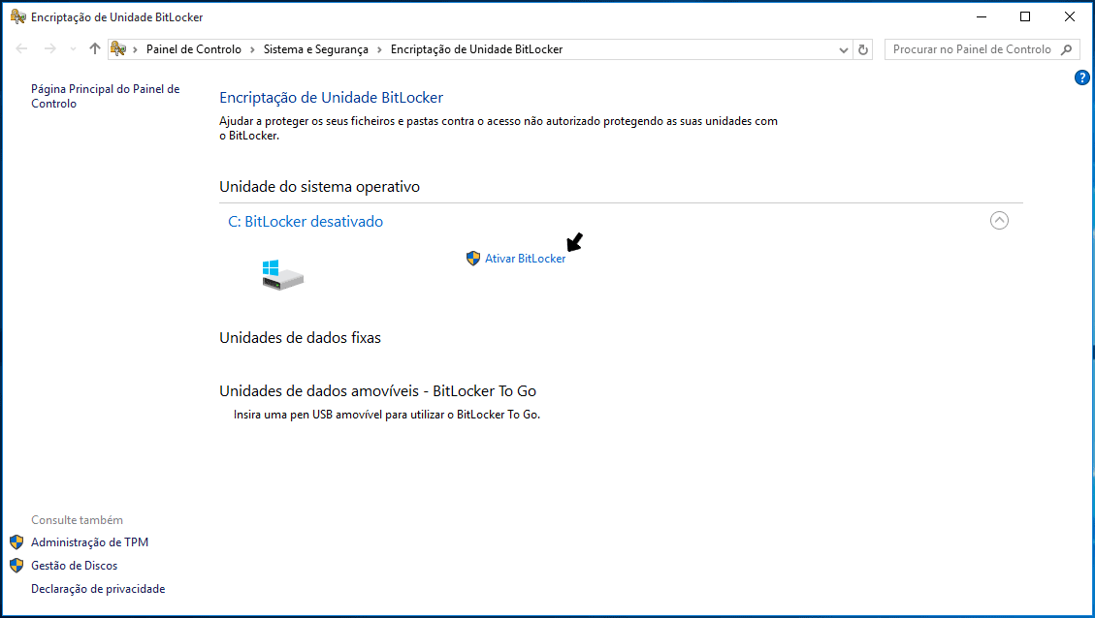The height and width of the screenshot is (618, 1095).
Task: Open Declaração de privacidade link
Action: [98, 589]
